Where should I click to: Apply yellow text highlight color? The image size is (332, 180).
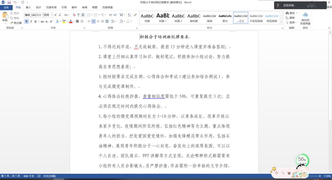64,21
